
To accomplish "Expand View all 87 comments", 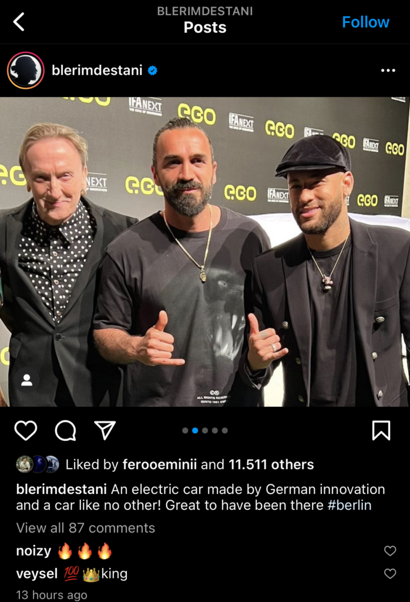I will click(x=86, y=528).
